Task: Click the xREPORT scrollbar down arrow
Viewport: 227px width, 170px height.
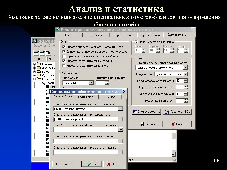Action: point(173,155)
